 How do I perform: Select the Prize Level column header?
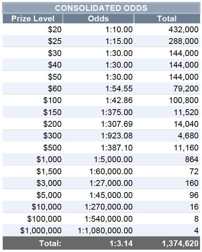[33, 19]
